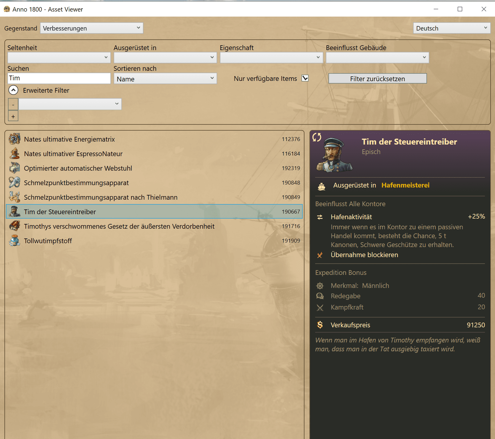
Task: Select Schmelzpunktbestimmungsapparat nach Thielmann row
Action: coord(154,197)
